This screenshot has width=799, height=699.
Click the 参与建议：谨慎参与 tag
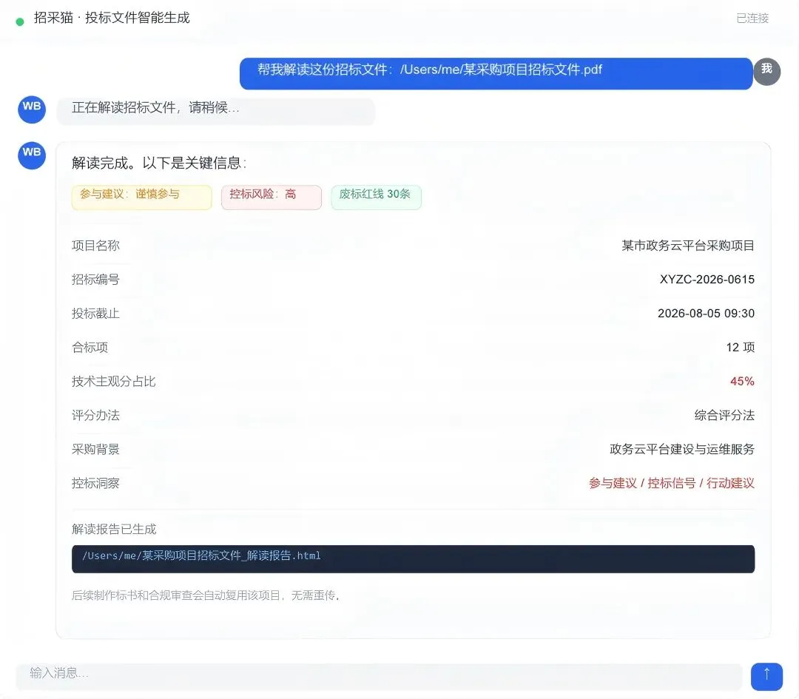coord(141,197)
